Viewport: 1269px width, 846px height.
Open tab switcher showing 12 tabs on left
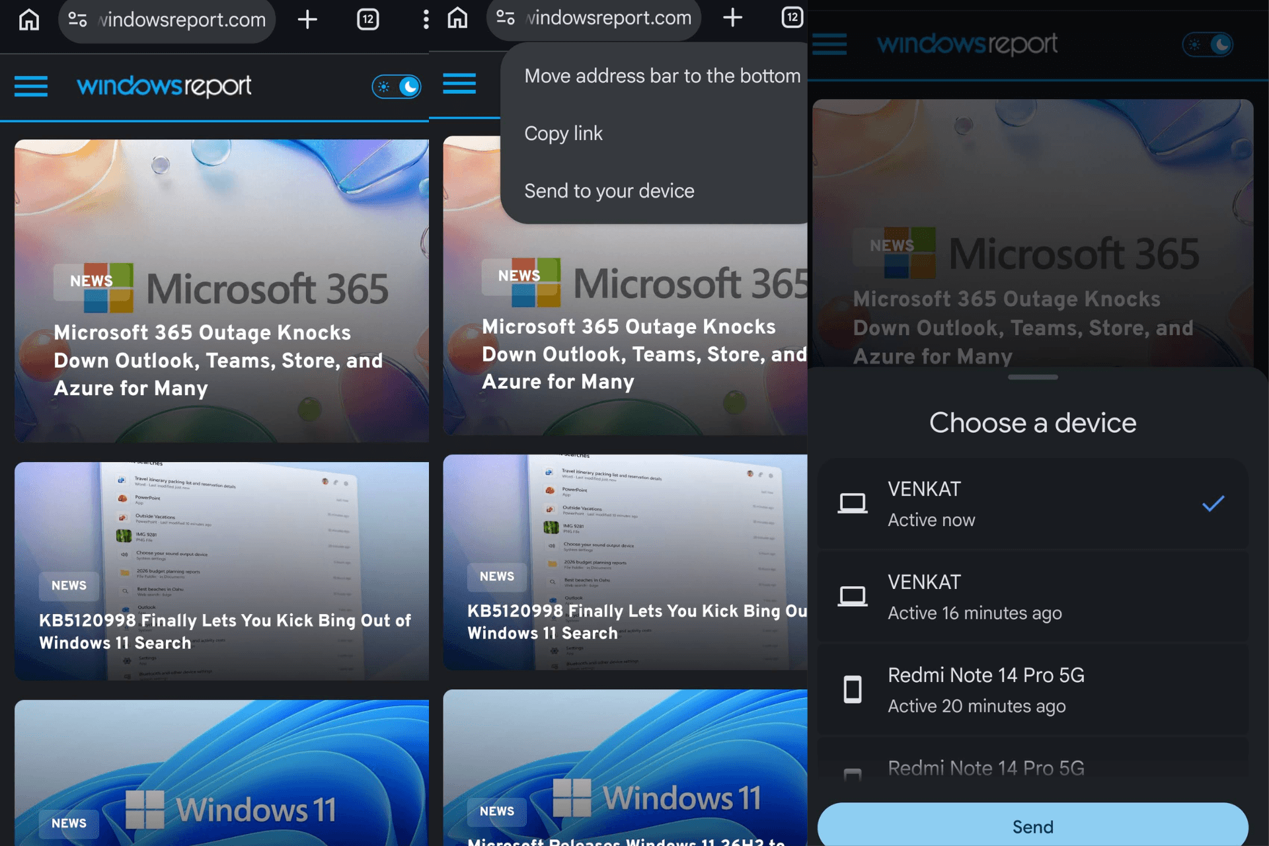point(368,20)
